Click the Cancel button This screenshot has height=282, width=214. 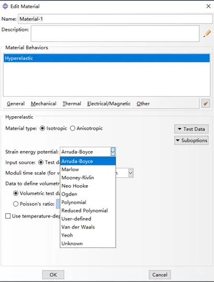[x=160, y=275]
